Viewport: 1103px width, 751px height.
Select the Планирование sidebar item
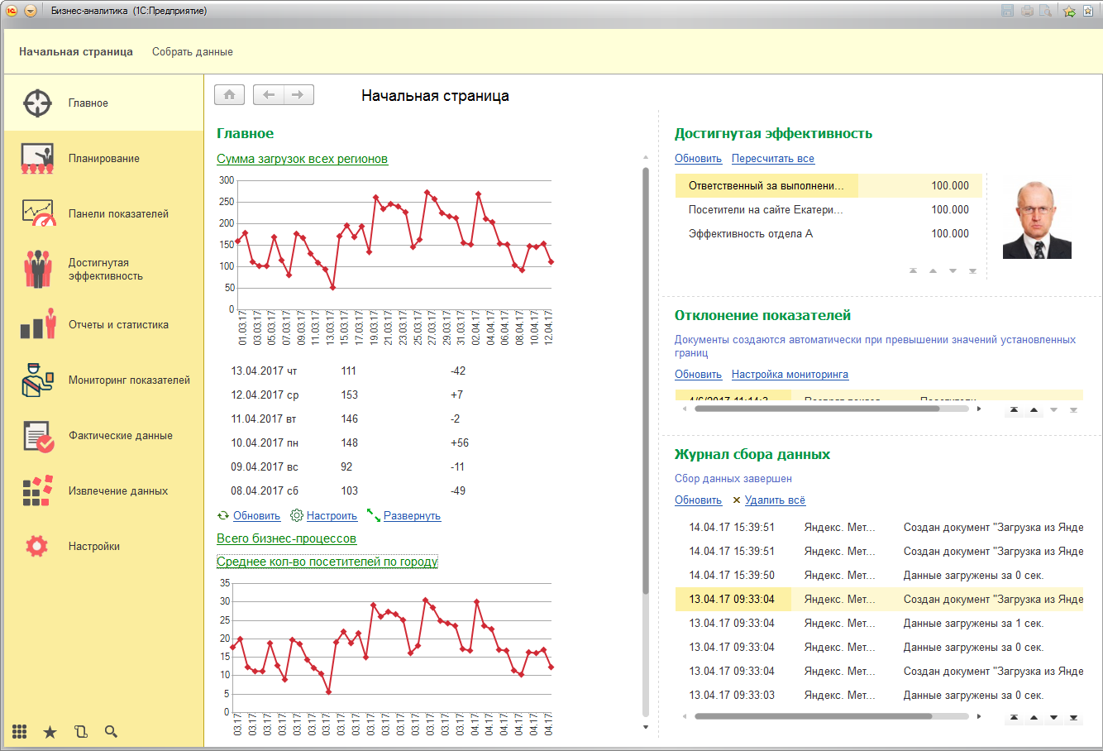point(104,158)
